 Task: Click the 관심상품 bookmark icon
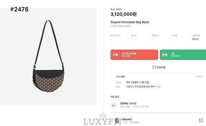point(154,67)
